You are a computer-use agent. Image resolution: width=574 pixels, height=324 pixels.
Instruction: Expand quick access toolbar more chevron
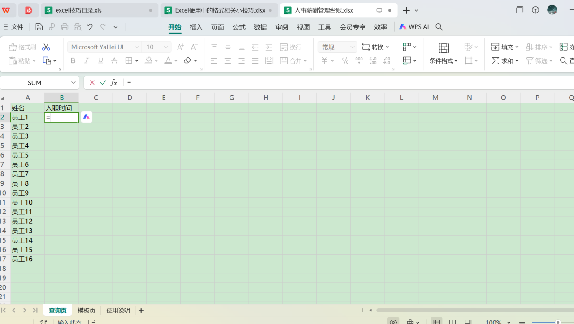116,27
